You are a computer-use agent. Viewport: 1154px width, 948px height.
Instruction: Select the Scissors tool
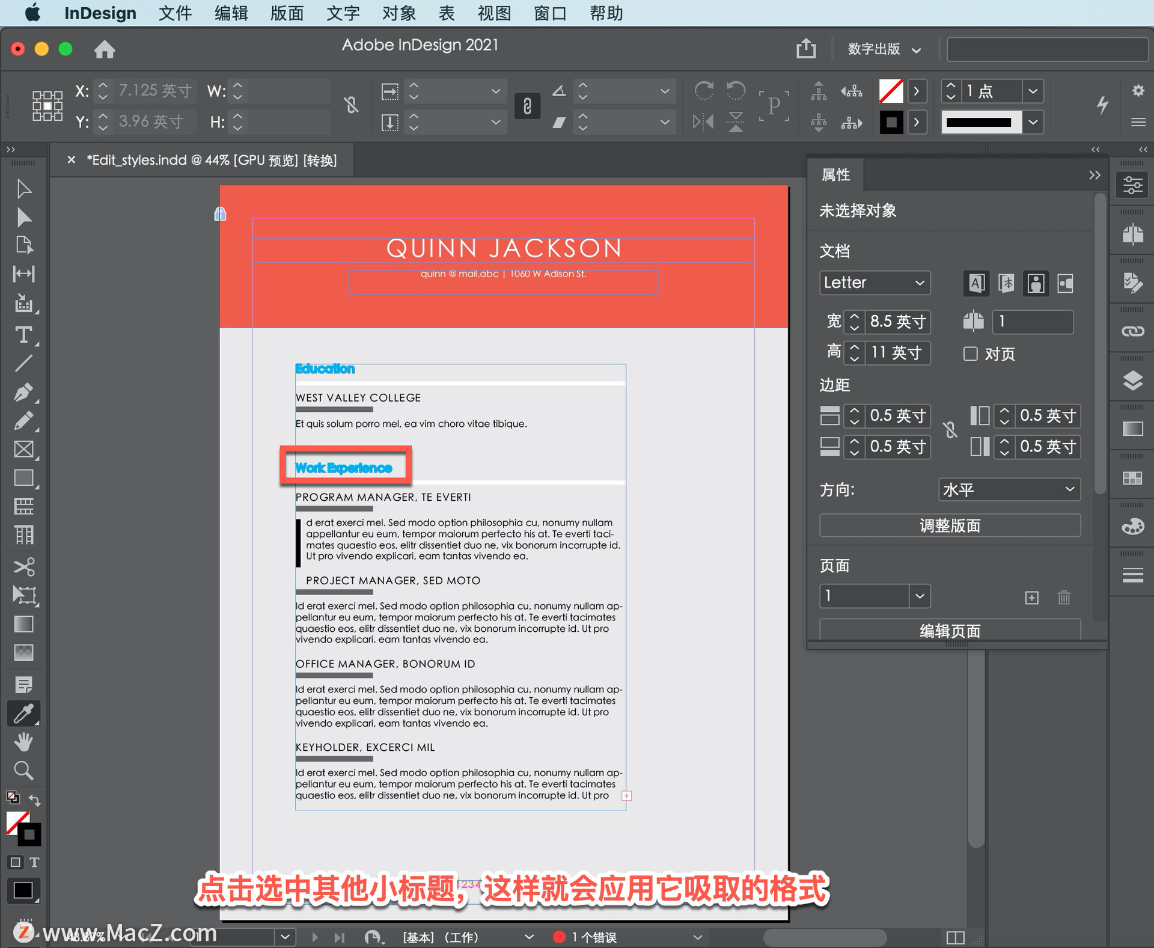(23, 566)
